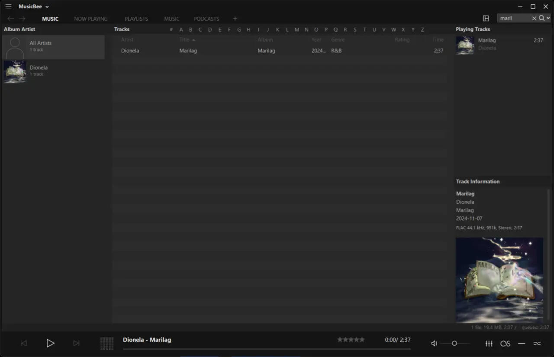The height and width of the screenshot is (357, 554).
Task: Jump to tracks starting with M
Action: point(297,29)
